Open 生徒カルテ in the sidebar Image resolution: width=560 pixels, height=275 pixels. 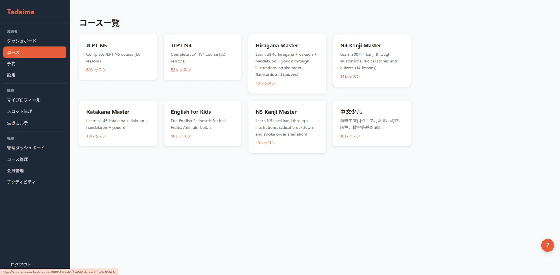click(35, 123)
